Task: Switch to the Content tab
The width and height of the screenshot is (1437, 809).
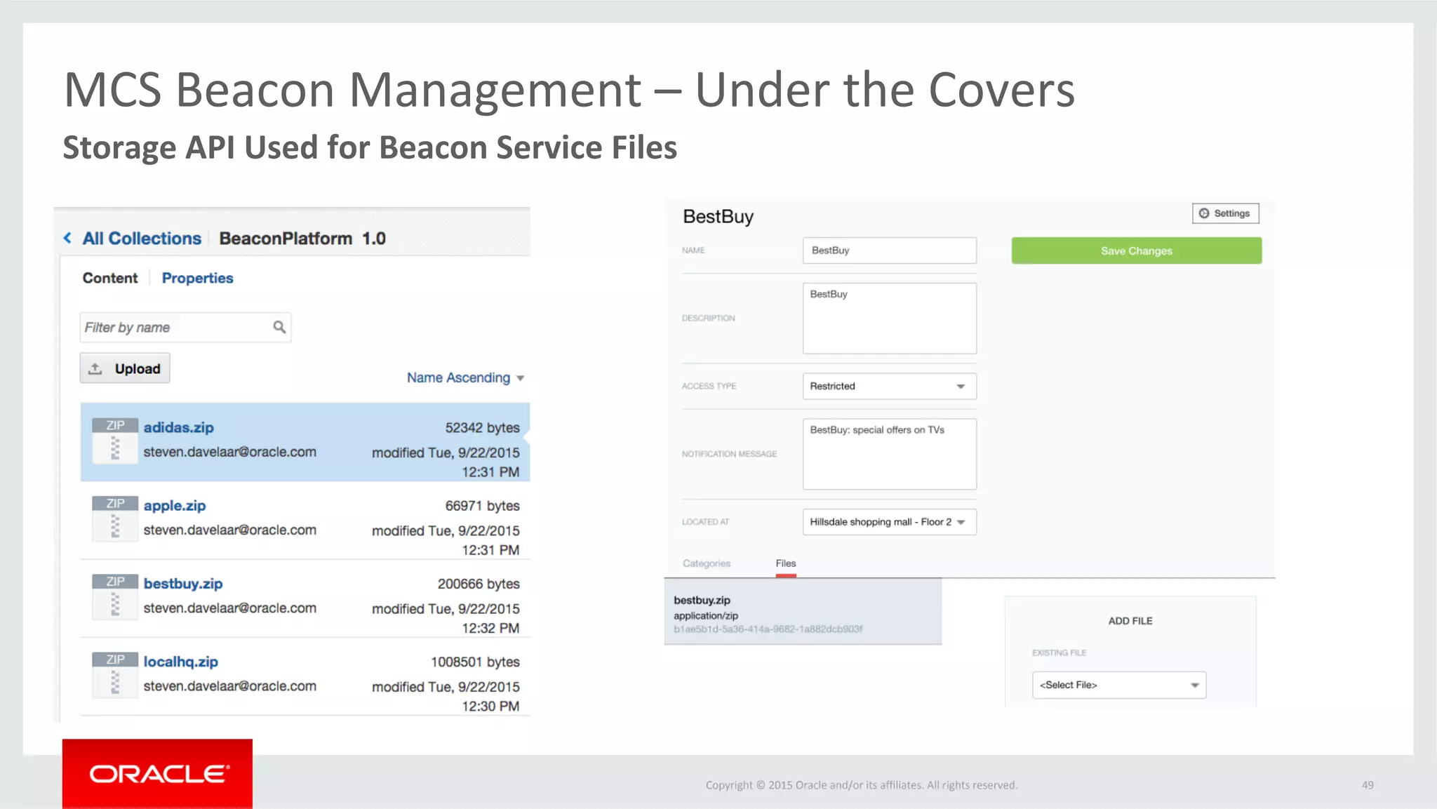Action: tap(110, 278)
